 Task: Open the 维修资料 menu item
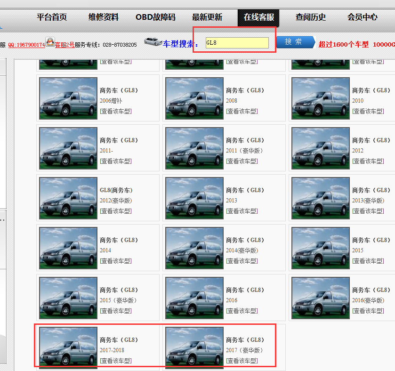(x=103, y=17)
